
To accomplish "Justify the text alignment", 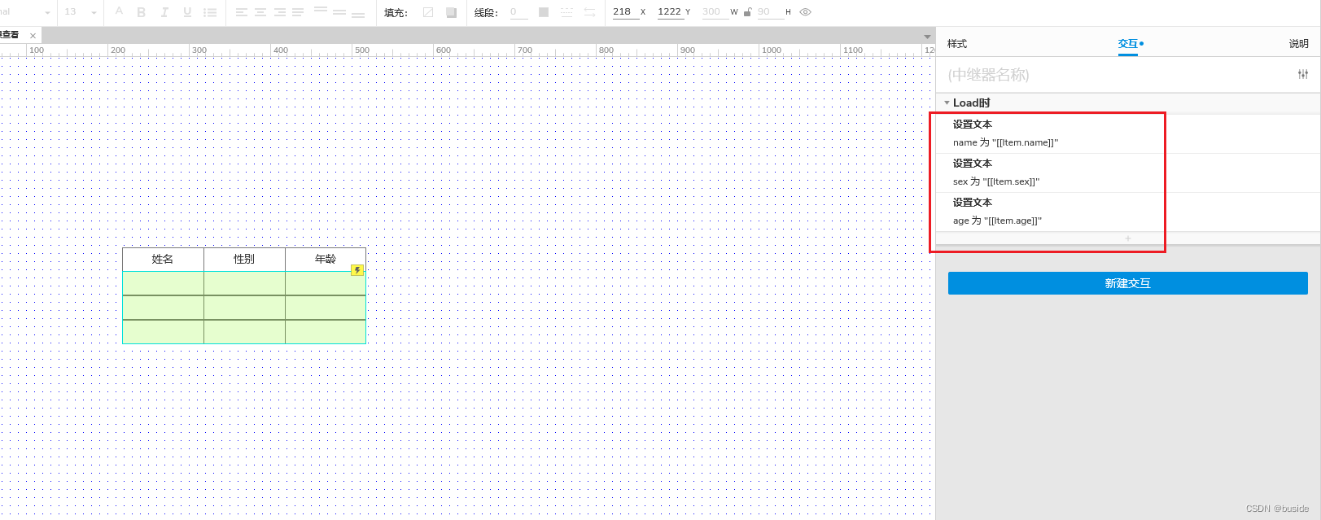I will click(x=298, y=12).
